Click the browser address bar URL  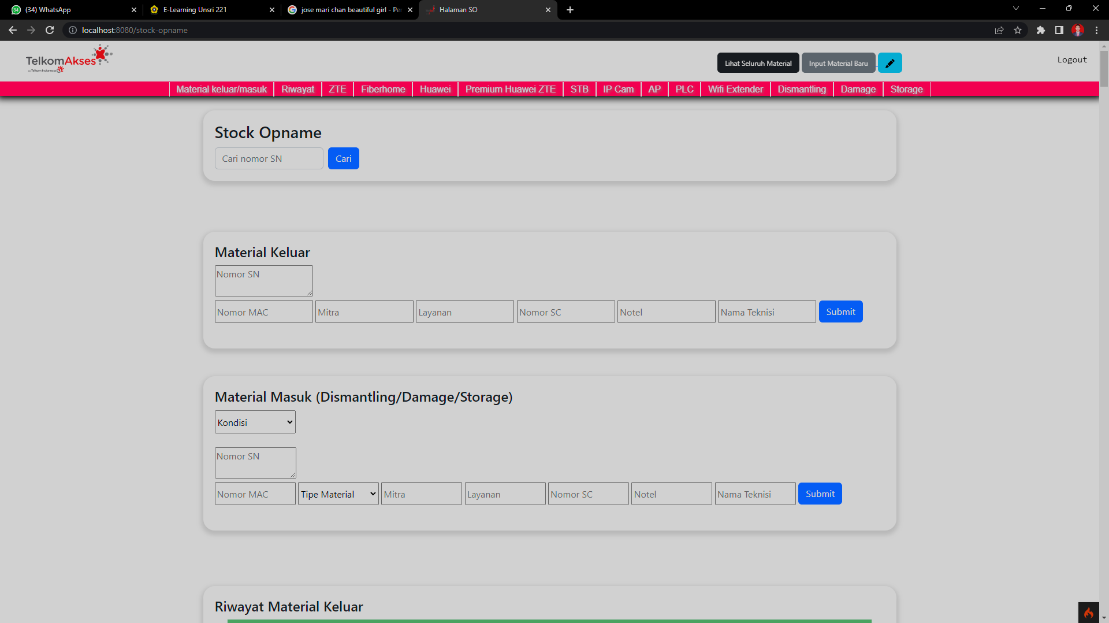(135, 30)
